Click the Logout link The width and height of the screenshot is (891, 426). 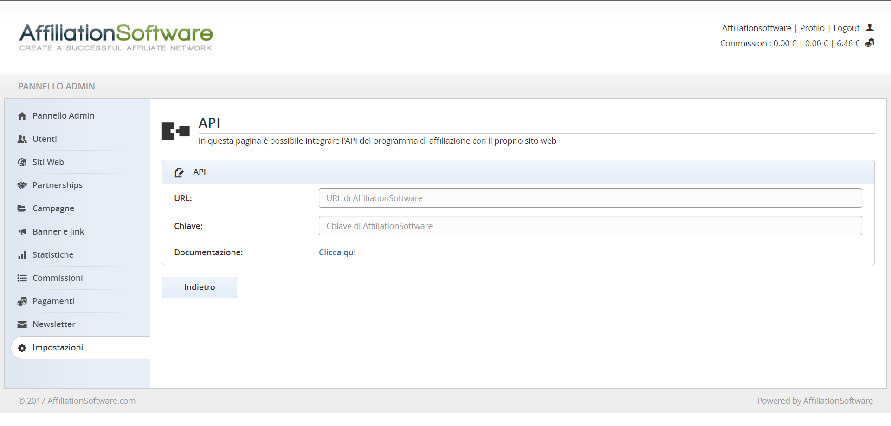[x=846, y=28]
